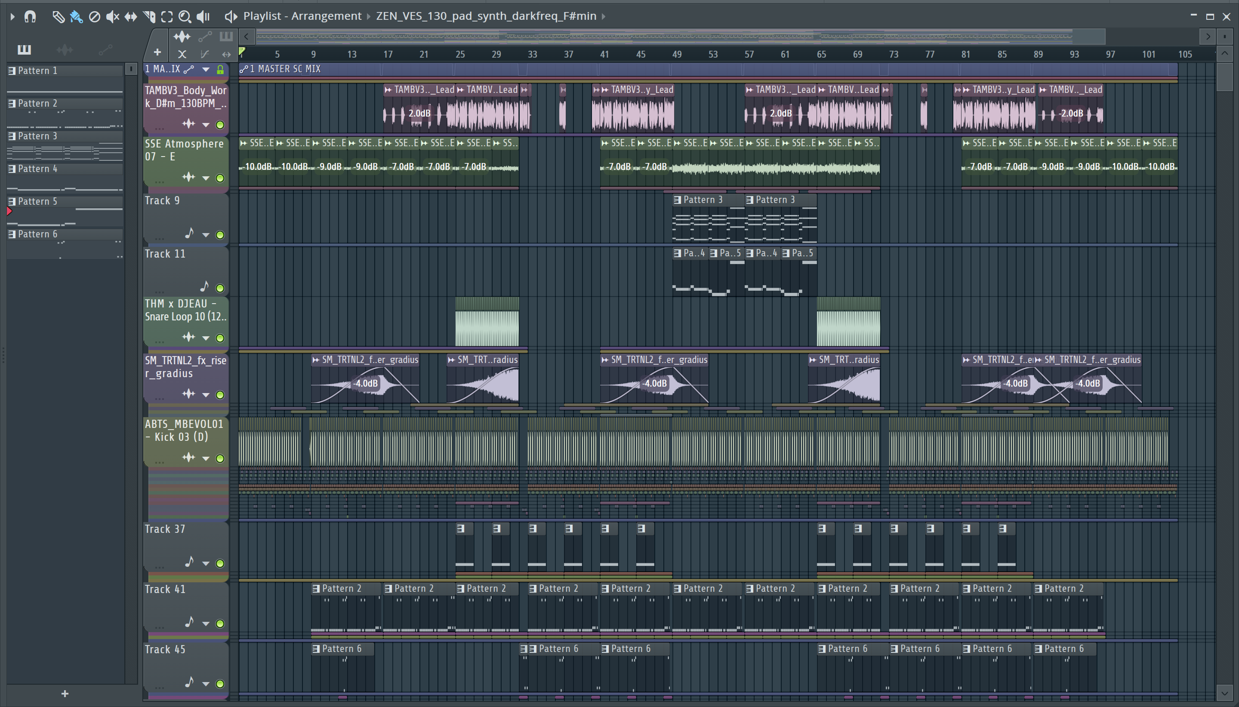Screen dimensions: 1239x707
Task: Click Track 11 note icon
Action: pyautogui.click(x=204, y=287)
